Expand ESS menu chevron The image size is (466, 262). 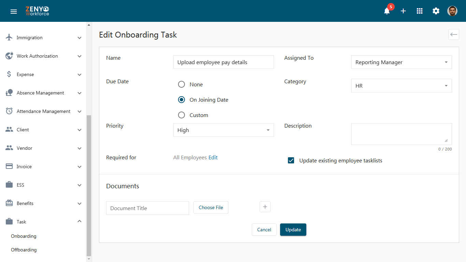[x=79, y=185]
